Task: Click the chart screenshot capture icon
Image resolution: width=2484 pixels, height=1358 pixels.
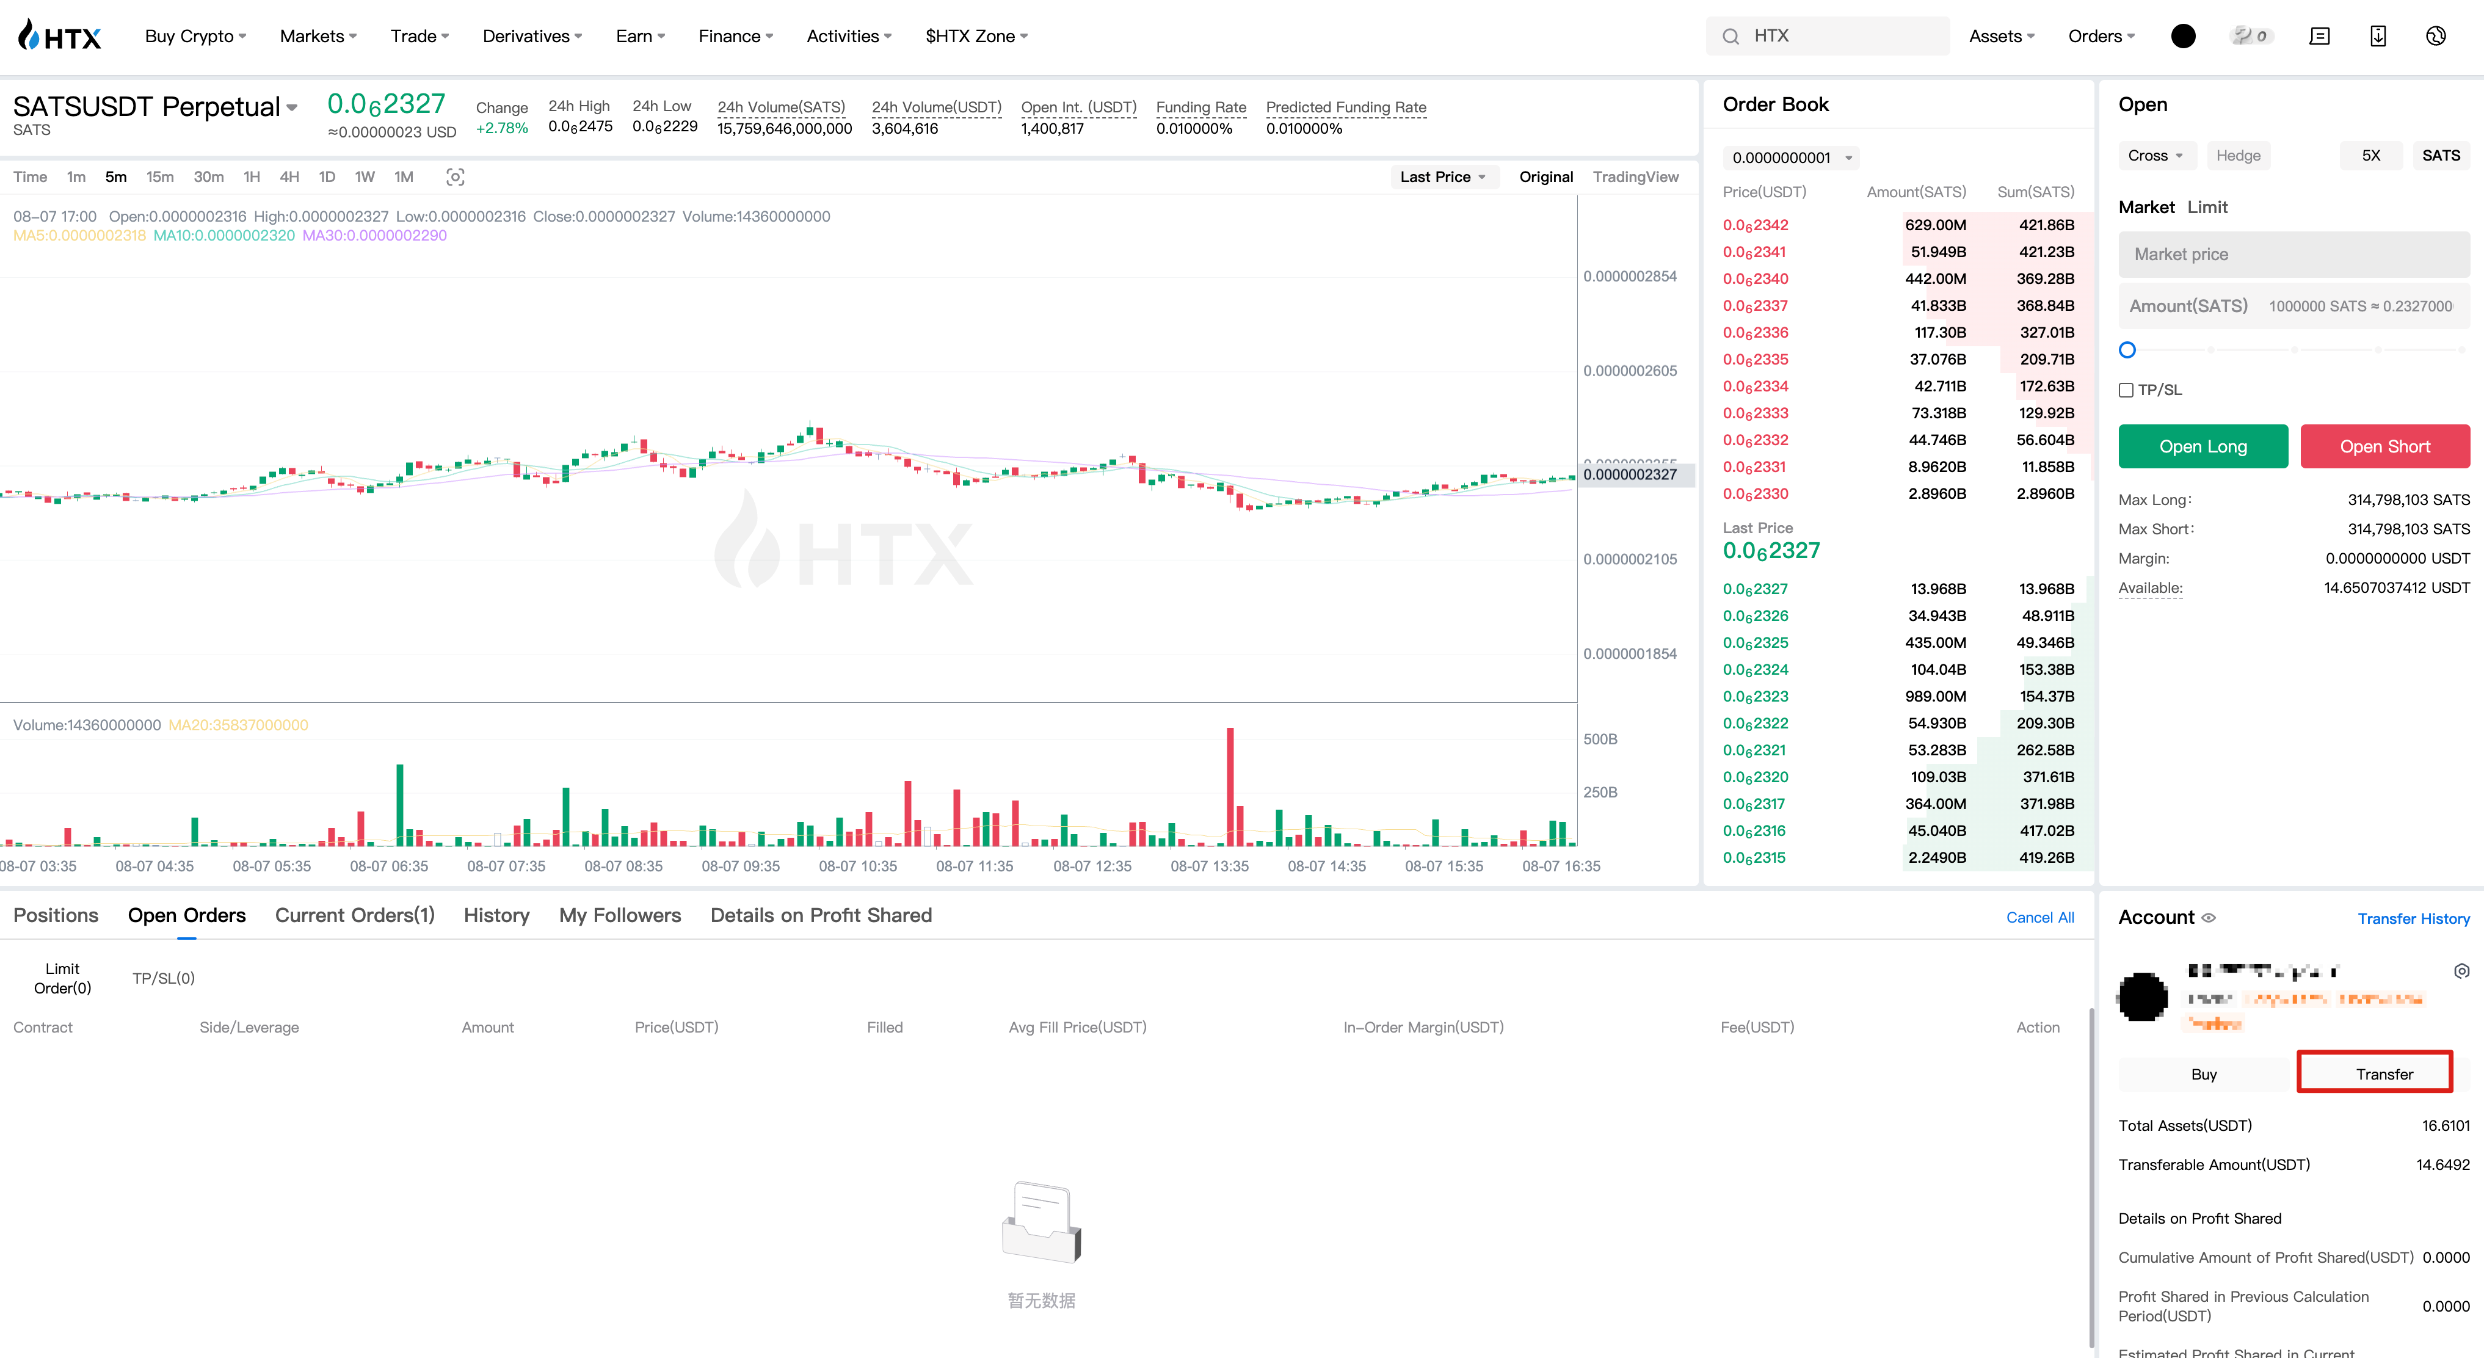Action: [x=455, y=176]
